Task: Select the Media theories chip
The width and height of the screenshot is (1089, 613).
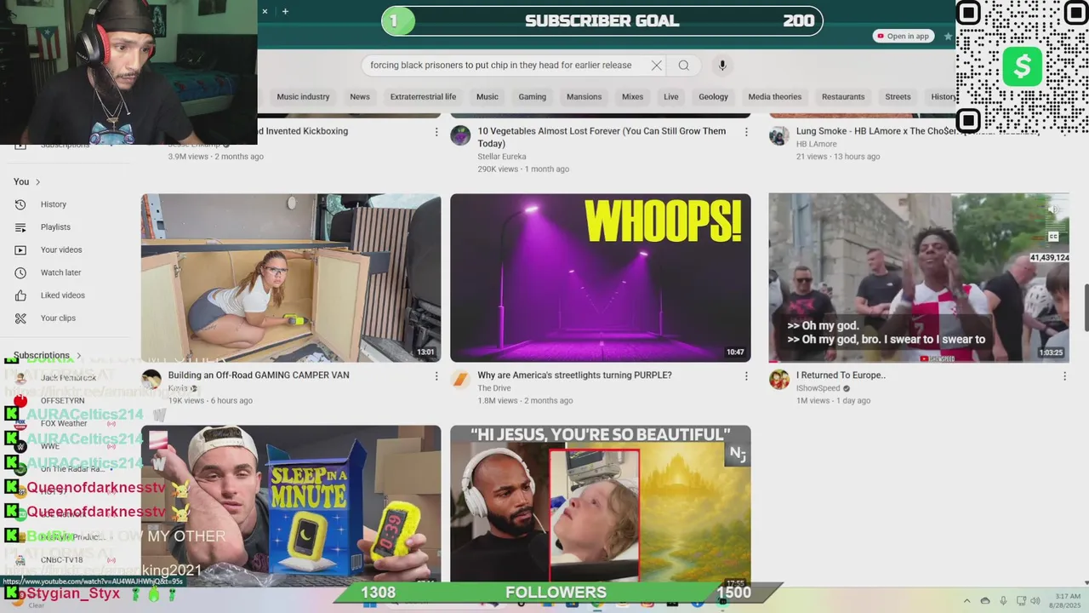Action: [x=775, y=97]
